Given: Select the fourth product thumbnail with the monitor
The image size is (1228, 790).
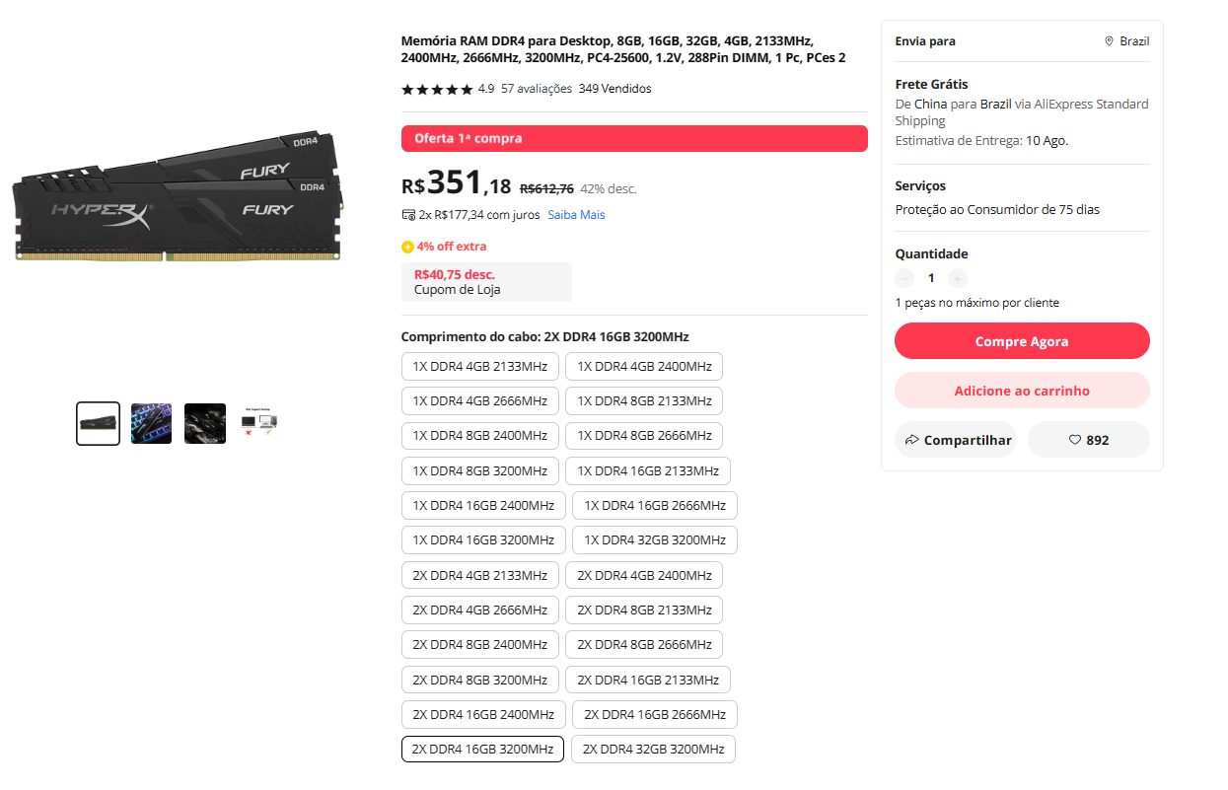Looking at the screenshot, I should coord(258,423).
